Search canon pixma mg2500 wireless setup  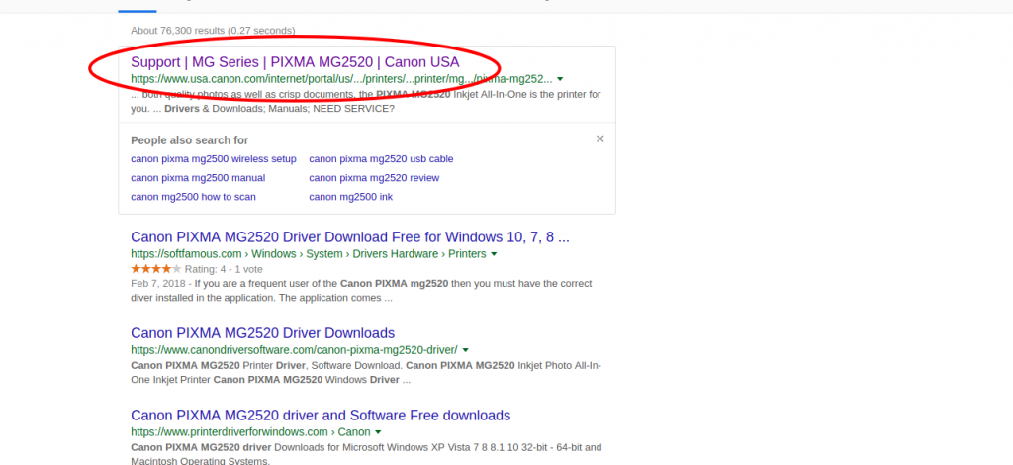(x=214, y=159)
